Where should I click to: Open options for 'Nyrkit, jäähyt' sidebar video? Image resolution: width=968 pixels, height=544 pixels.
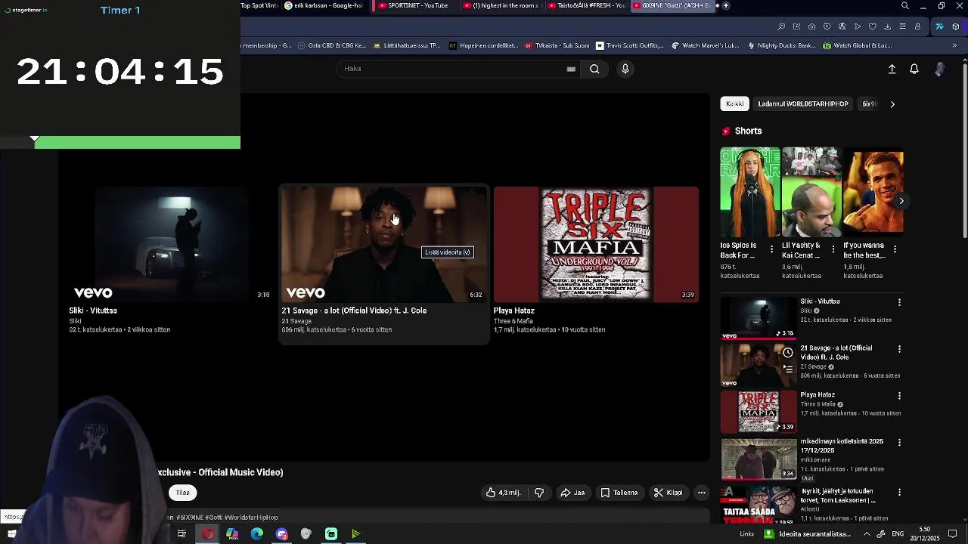[899, 492]
